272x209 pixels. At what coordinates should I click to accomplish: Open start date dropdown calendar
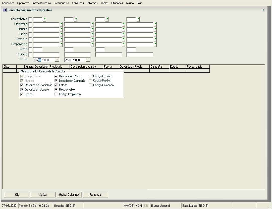pyautogui.click(x=57, y=60)
